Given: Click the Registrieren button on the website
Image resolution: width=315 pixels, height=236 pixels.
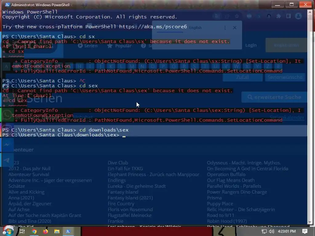Looking at the screenshot, I should (x=286, y=45).
